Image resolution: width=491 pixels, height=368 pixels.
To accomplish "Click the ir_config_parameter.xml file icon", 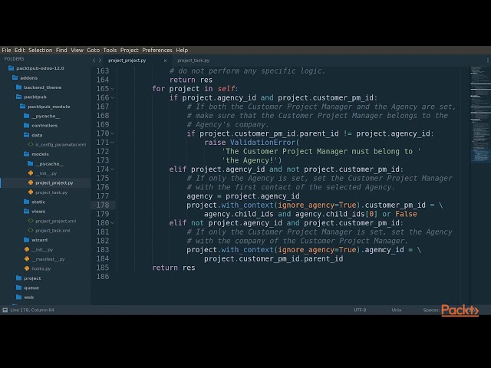I will [31, 145].
